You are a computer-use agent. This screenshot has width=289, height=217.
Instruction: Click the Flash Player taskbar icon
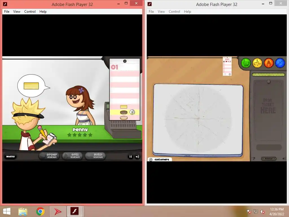(75, 211)
